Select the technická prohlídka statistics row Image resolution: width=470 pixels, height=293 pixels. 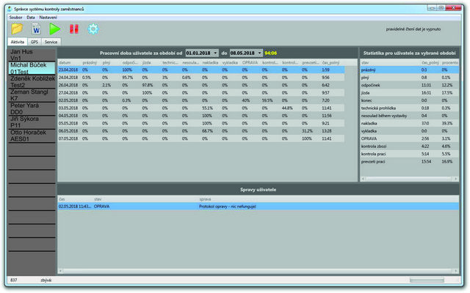pyautogui.click(x=410, y=108)
